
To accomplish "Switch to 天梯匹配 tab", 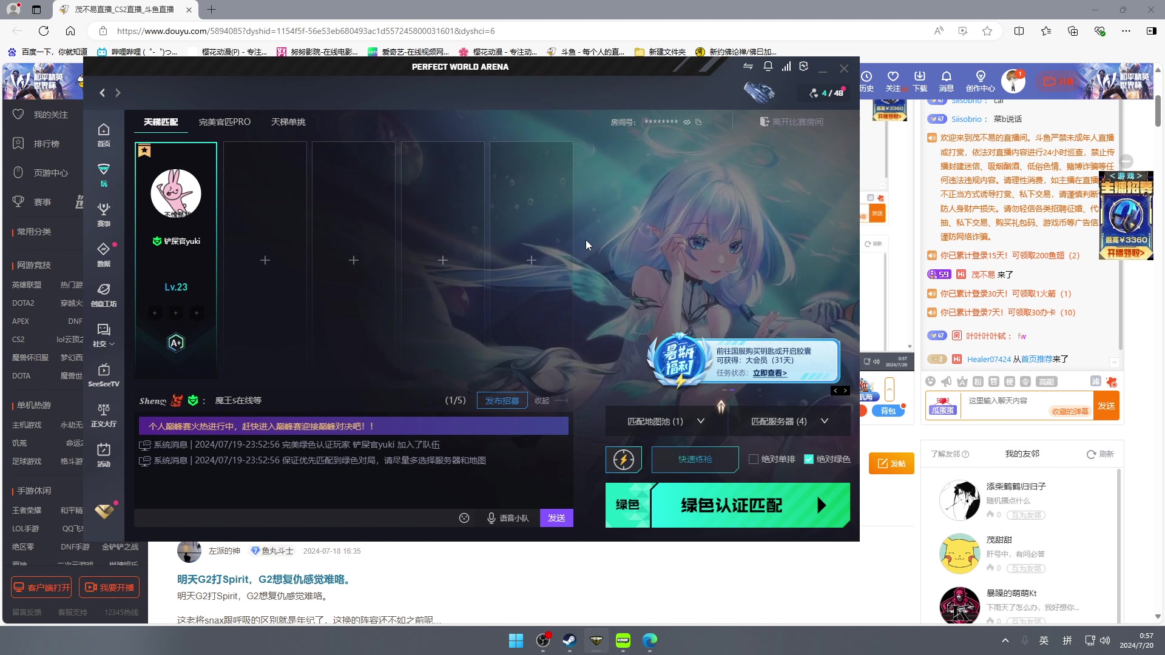I will click(x=161, y=122).
